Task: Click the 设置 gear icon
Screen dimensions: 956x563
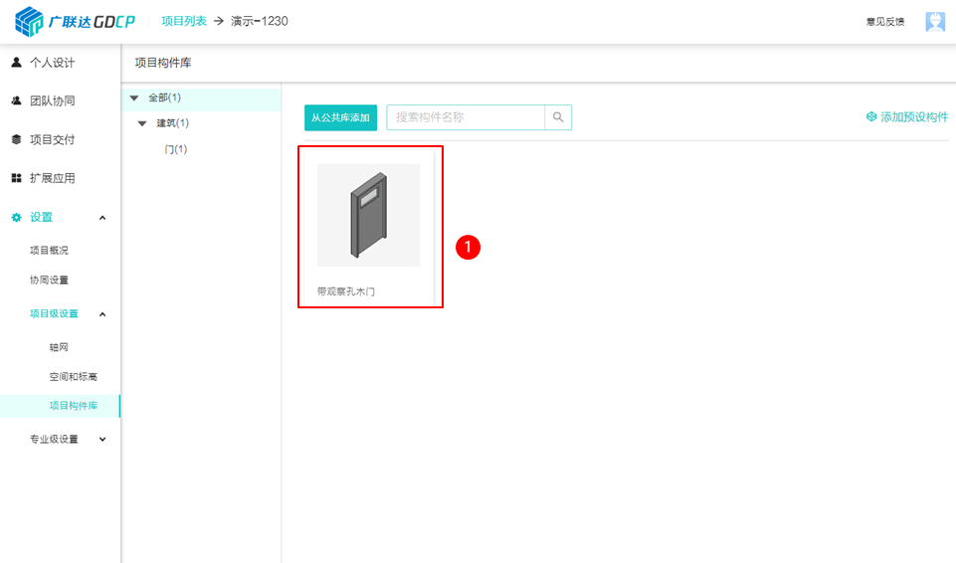Action: click(x=17, y=217)
